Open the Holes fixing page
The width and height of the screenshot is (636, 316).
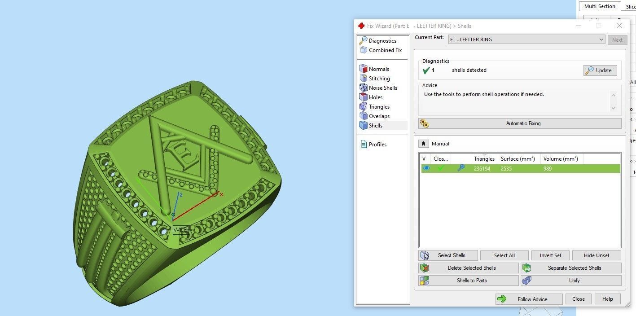click(371, 97)
